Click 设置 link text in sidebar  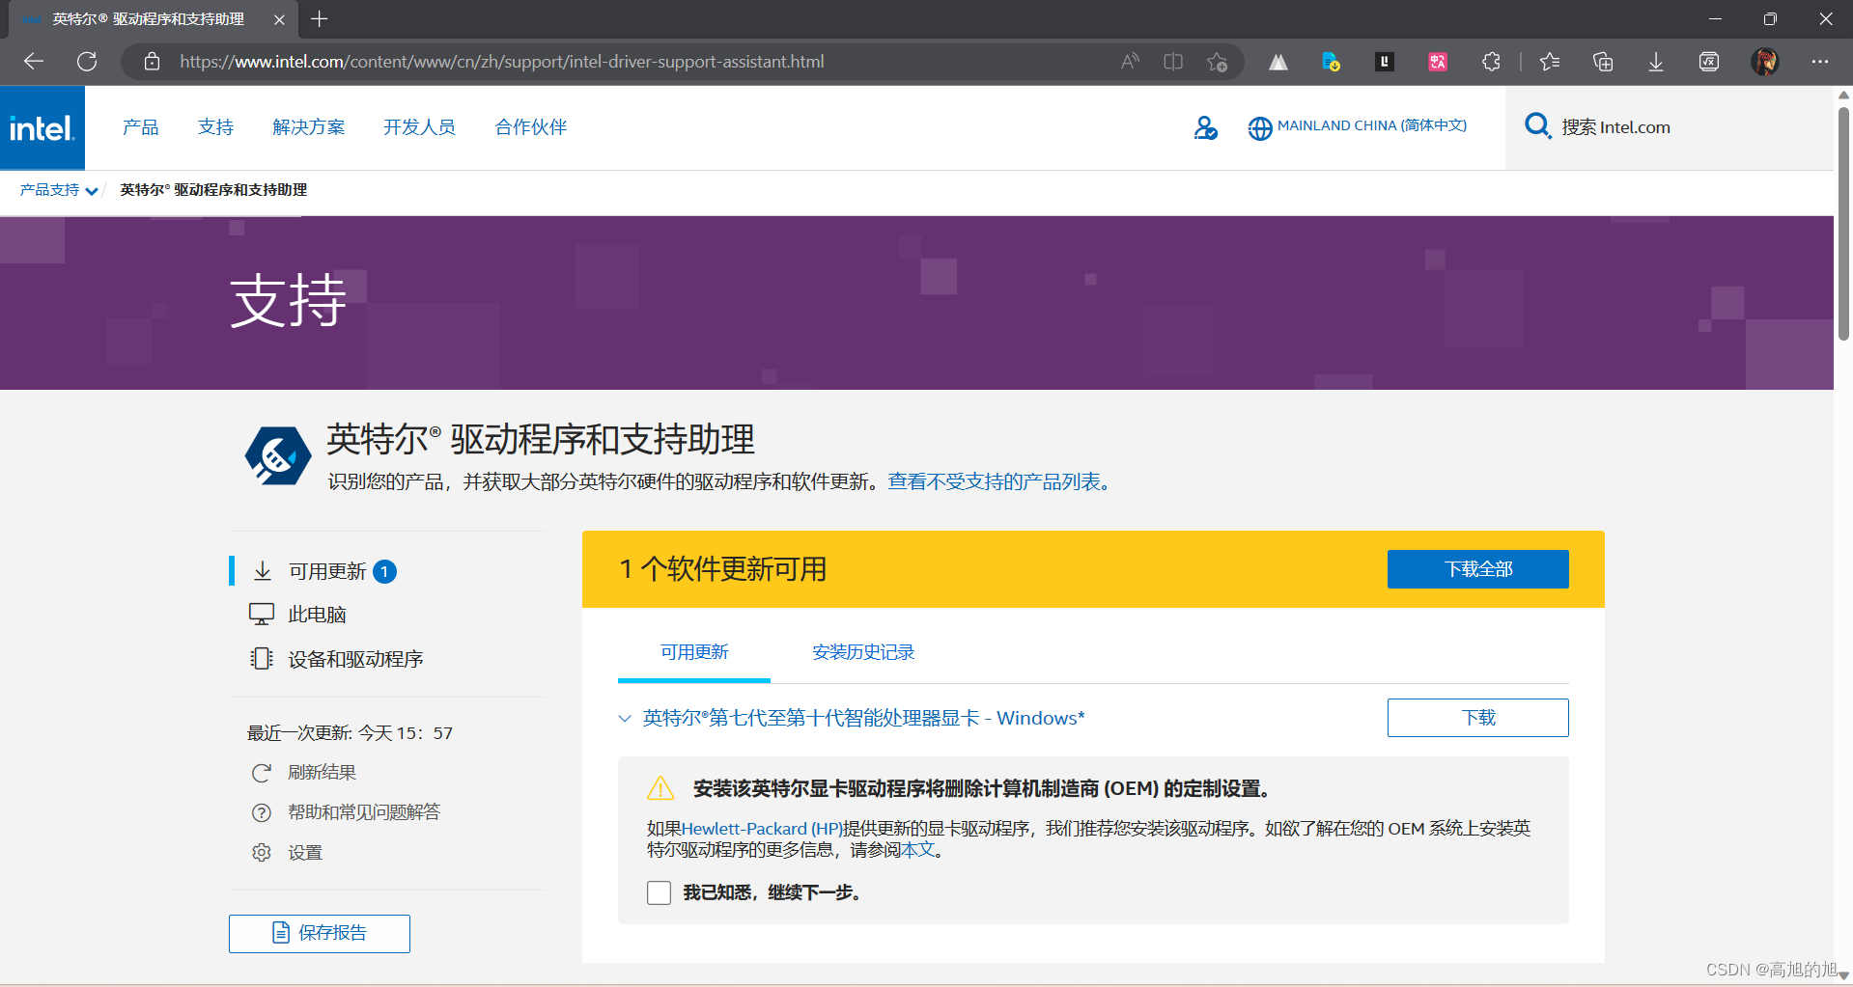(305, 853)
